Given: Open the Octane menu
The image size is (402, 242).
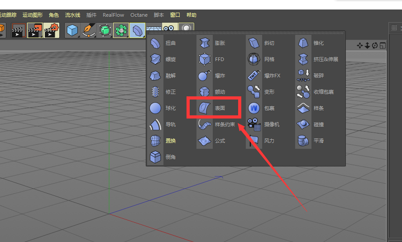Looking at the screenshot, I should 139,15.
